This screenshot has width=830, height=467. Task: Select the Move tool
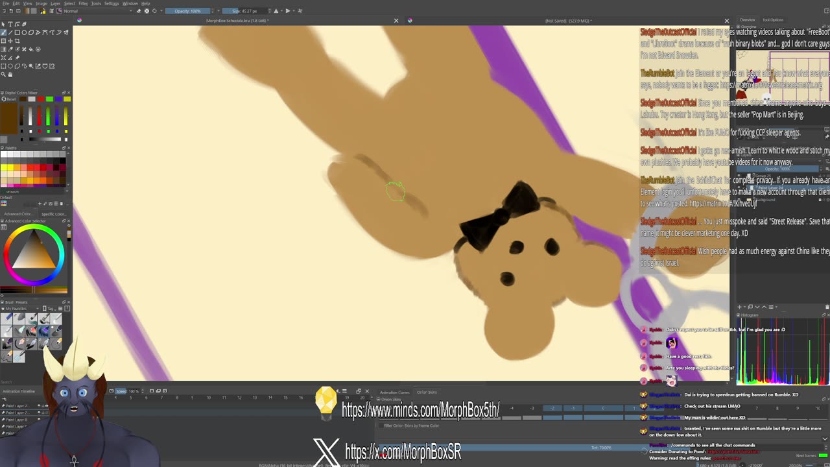click(10, 41)
